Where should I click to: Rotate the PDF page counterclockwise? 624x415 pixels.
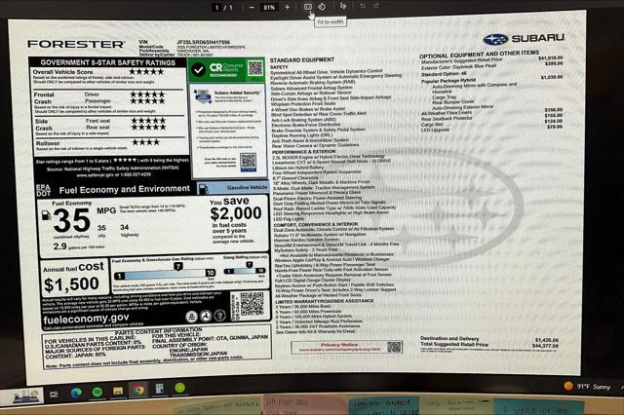point(322,7)
